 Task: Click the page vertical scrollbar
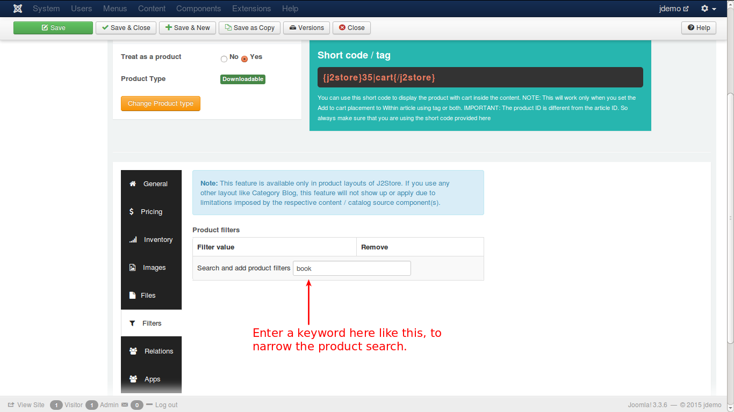point(730,215)
